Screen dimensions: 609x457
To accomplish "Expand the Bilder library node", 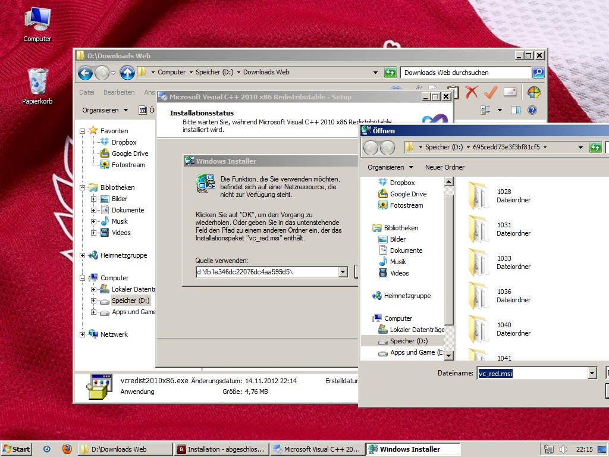I will click(93, 199).
